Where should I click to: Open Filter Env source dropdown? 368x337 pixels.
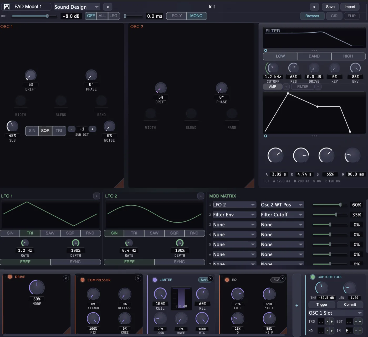(234, 215)
